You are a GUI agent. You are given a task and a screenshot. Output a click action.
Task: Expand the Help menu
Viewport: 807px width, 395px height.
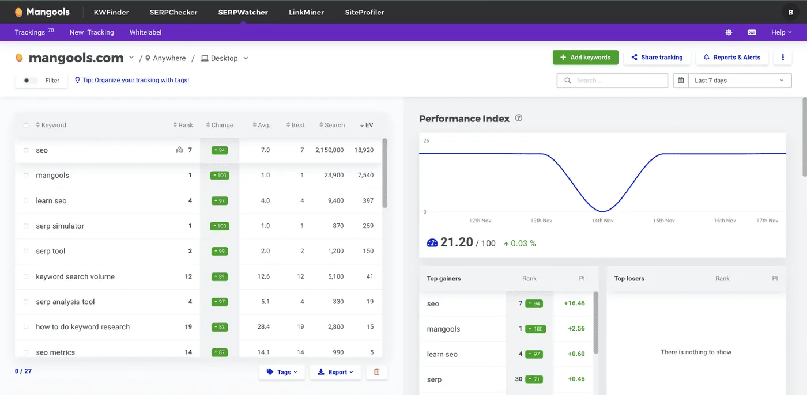tap(781, 32)
